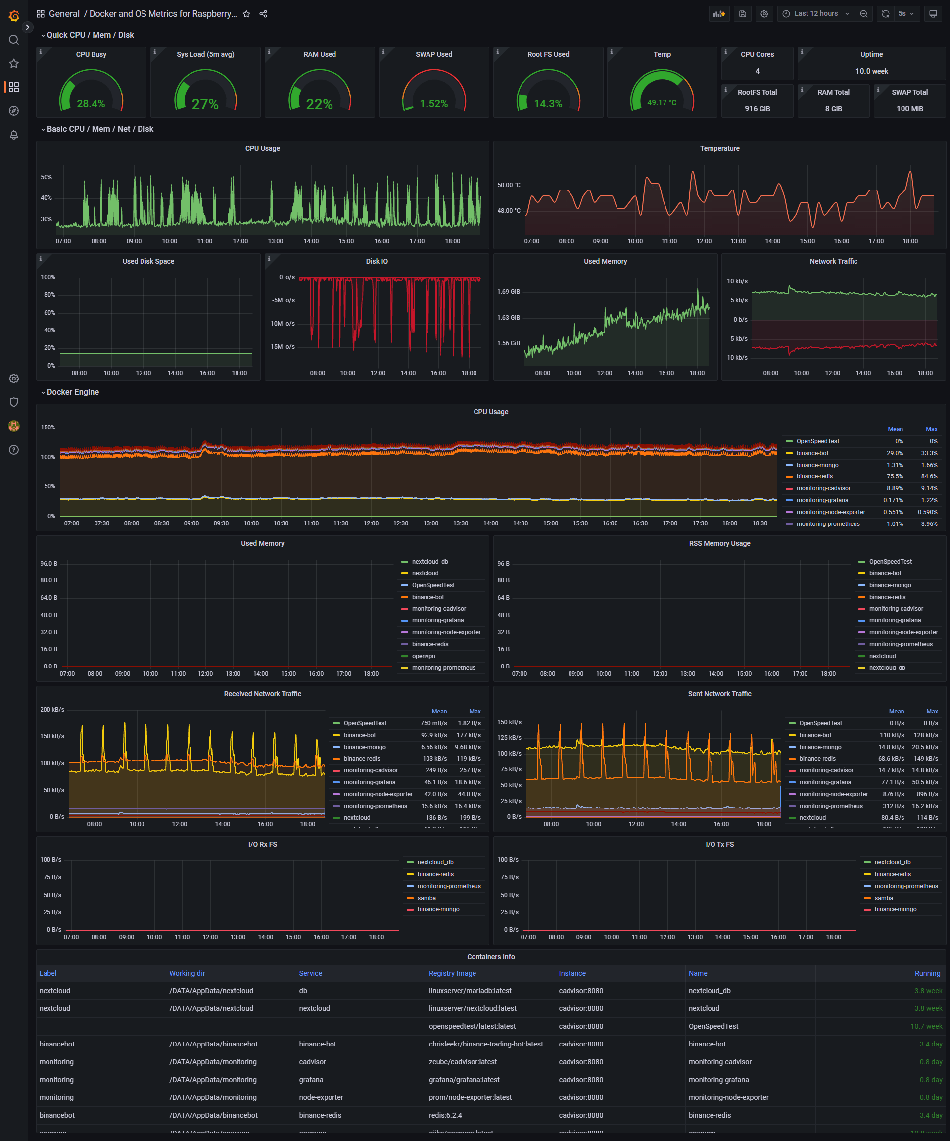Open Alerting bell in the sidebar
Screen dimensions: 950x1141
[x=13, y=135]
